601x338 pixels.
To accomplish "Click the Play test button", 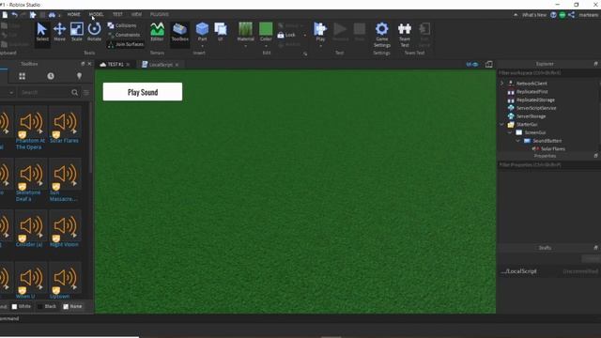I will (x=320, y=33).
